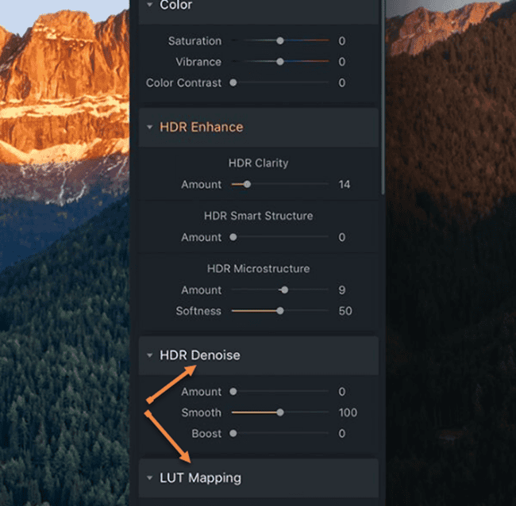516x506 pixels.
Task: Collapse the LUT Mapping section triangle
Action: (x=150, y=477)
